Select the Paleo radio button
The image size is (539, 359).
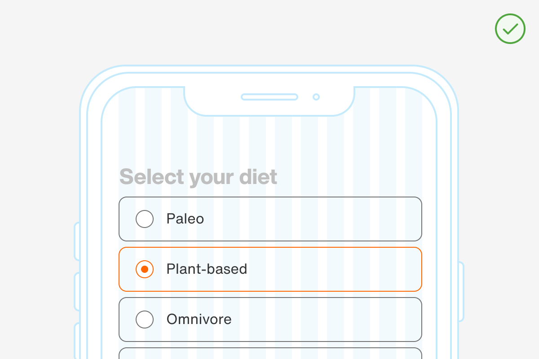click(145, 219)
